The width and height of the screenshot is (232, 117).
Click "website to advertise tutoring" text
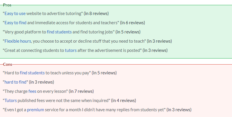click(x=54, y=14)
